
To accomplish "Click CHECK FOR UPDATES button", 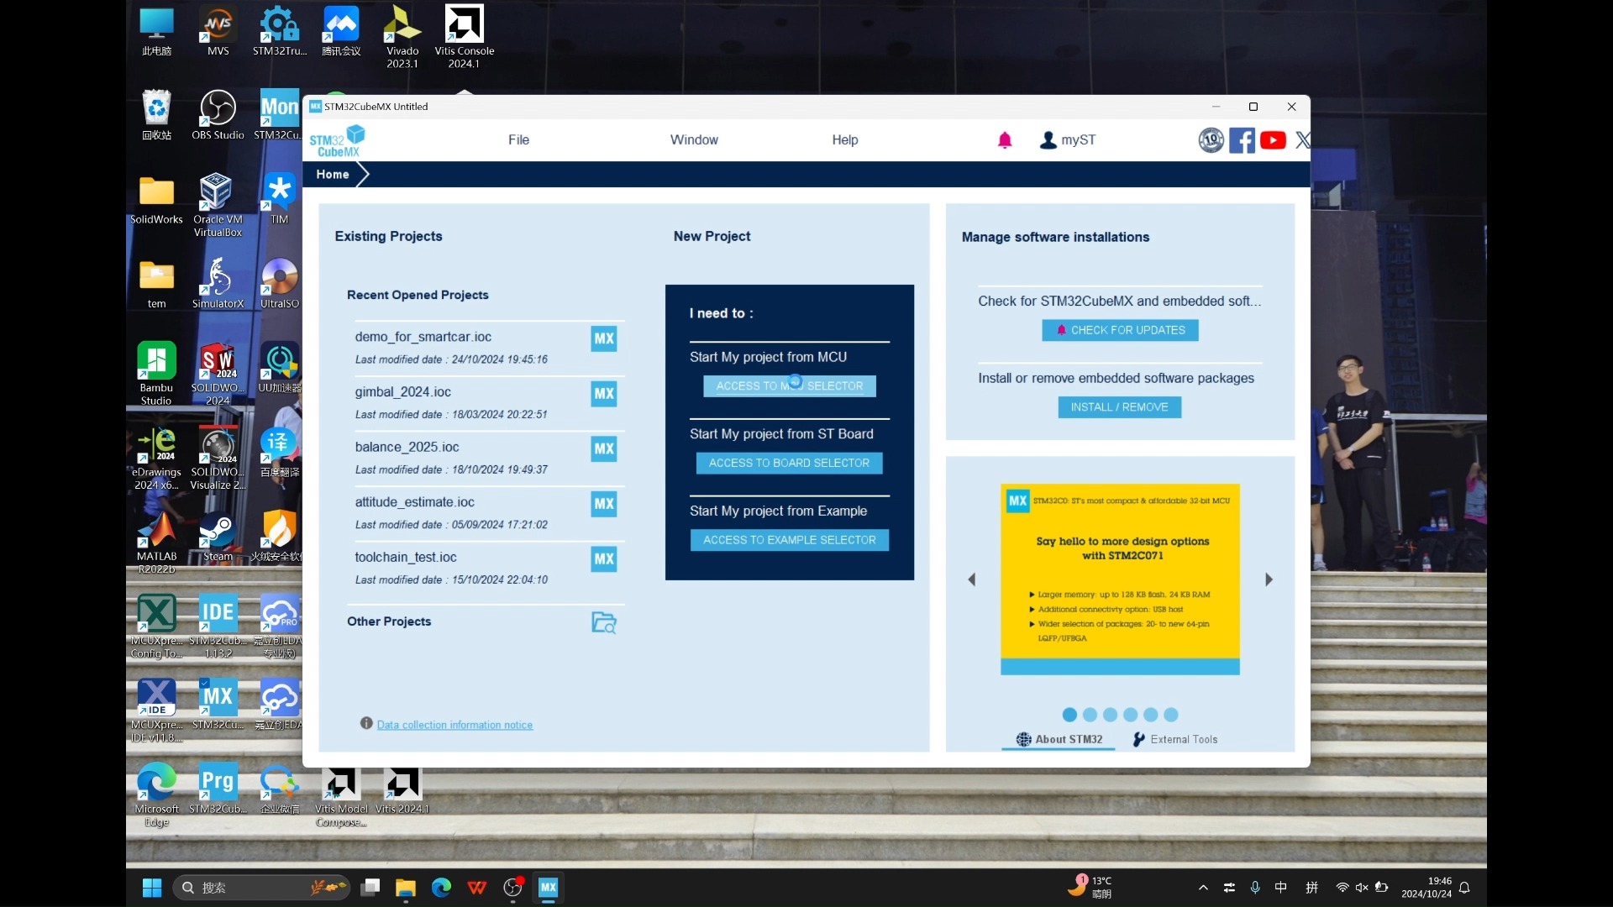I will tap(1120, 330).
